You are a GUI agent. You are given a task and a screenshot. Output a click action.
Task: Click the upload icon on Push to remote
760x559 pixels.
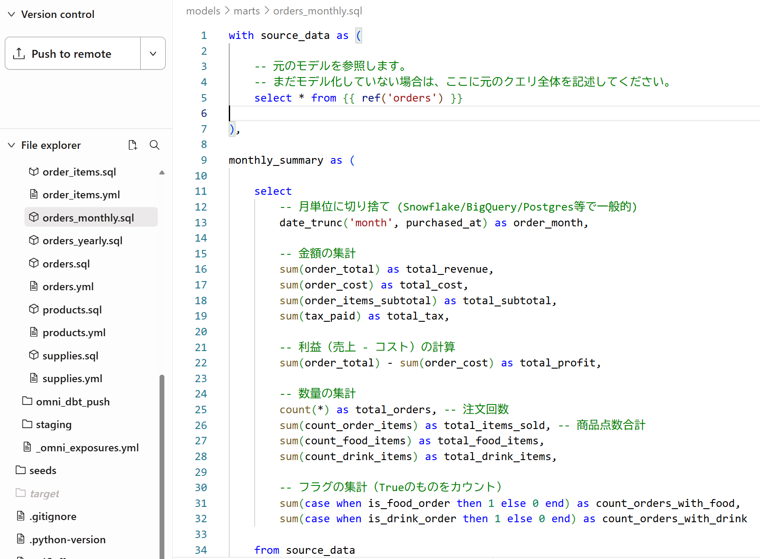point(19,53)
